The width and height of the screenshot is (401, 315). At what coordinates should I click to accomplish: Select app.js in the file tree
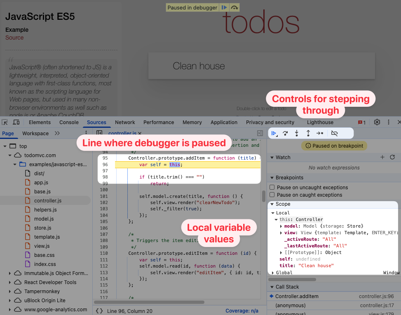41,182
